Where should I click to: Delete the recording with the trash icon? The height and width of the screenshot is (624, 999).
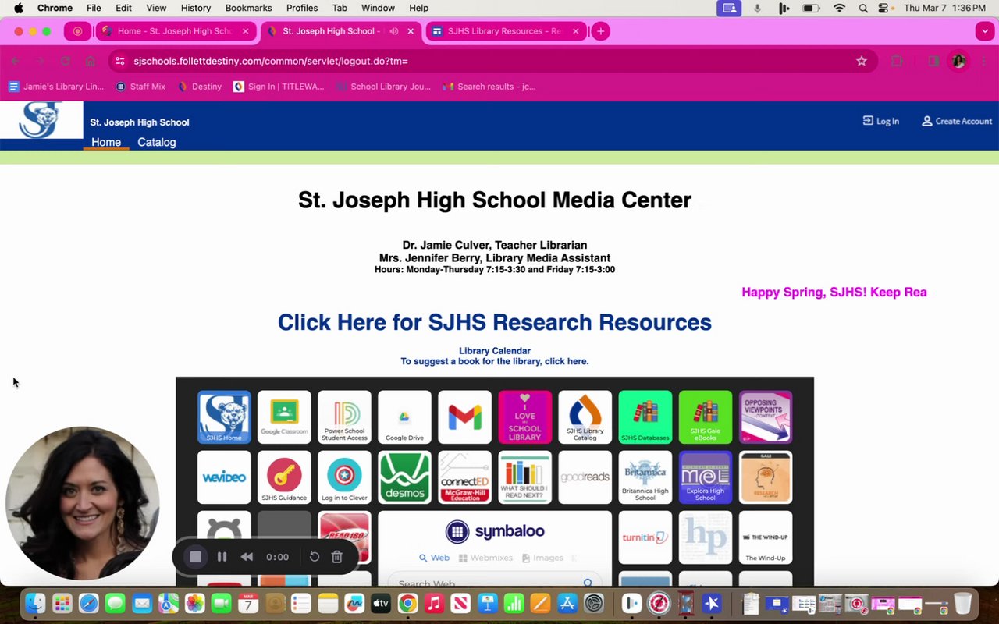coord(337,556)
